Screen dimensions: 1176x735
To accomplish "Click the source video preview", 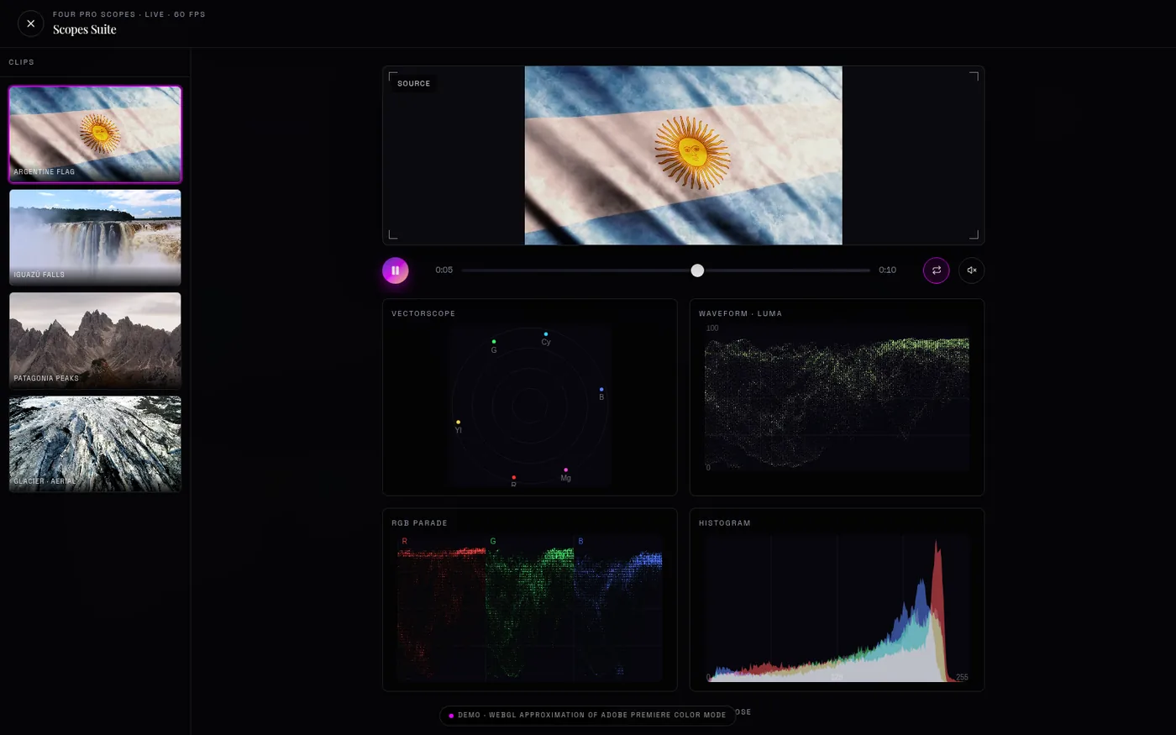I will (x=683, y=155).
